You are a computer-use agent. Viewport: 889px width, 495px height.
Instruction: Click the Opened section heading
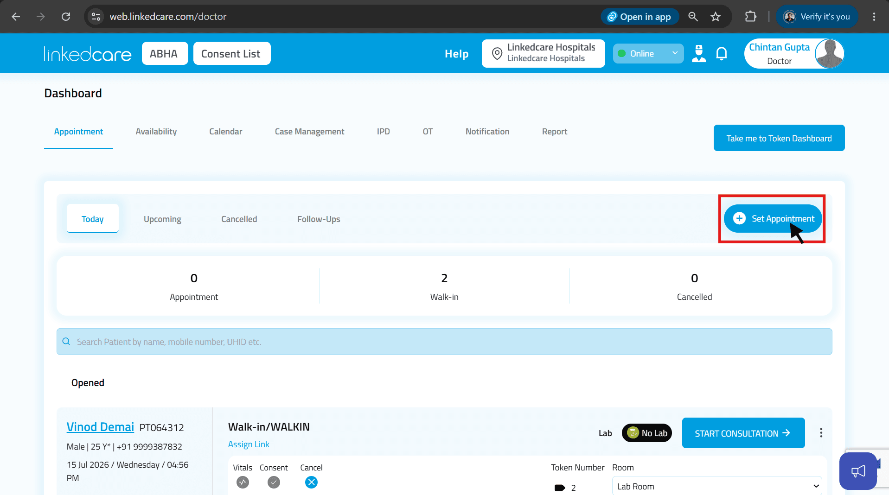click(x=88, y=383)
